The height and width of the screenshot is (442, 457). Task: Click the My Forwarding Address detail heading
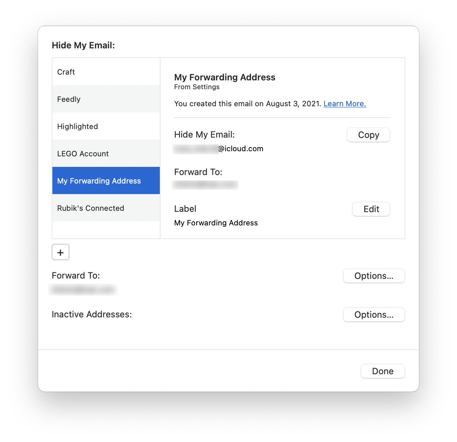(225, 77)
